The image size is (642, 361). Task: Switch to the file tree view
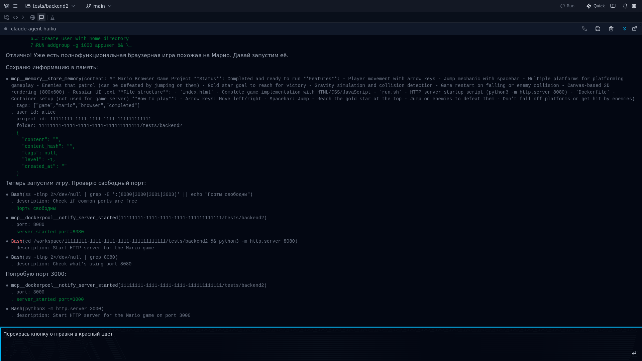[x=7, y=17]
